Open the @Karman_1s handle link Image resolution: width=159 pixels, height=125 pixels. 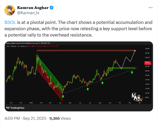(28, 13)
